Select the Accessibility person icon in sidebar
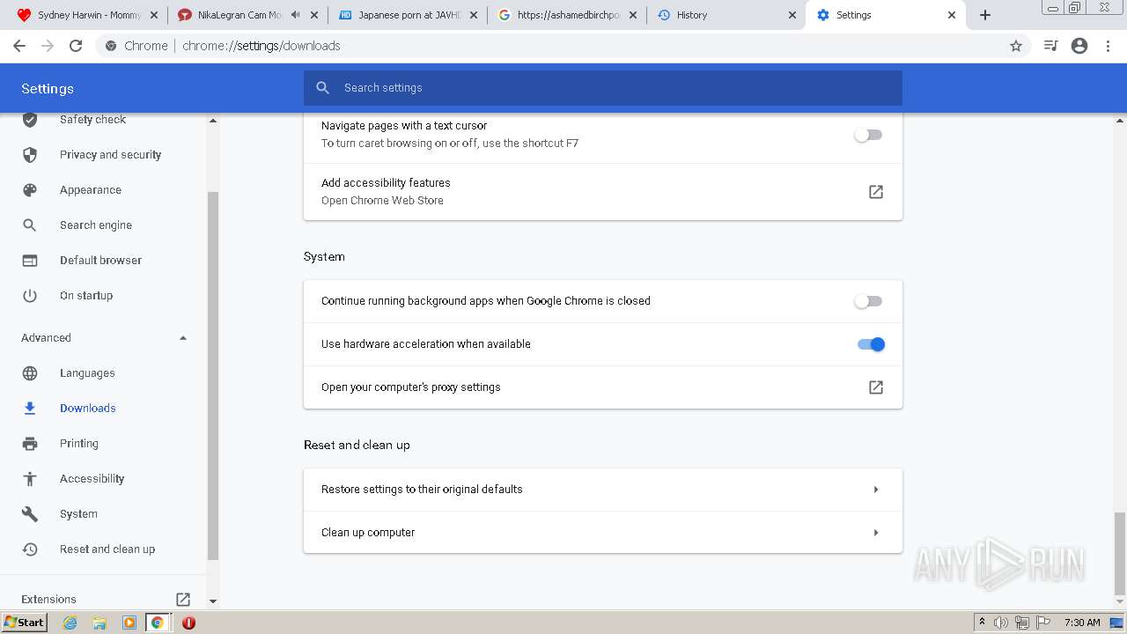The height and width of the screenshot is (634, 1127). click(x=30, y=479)
